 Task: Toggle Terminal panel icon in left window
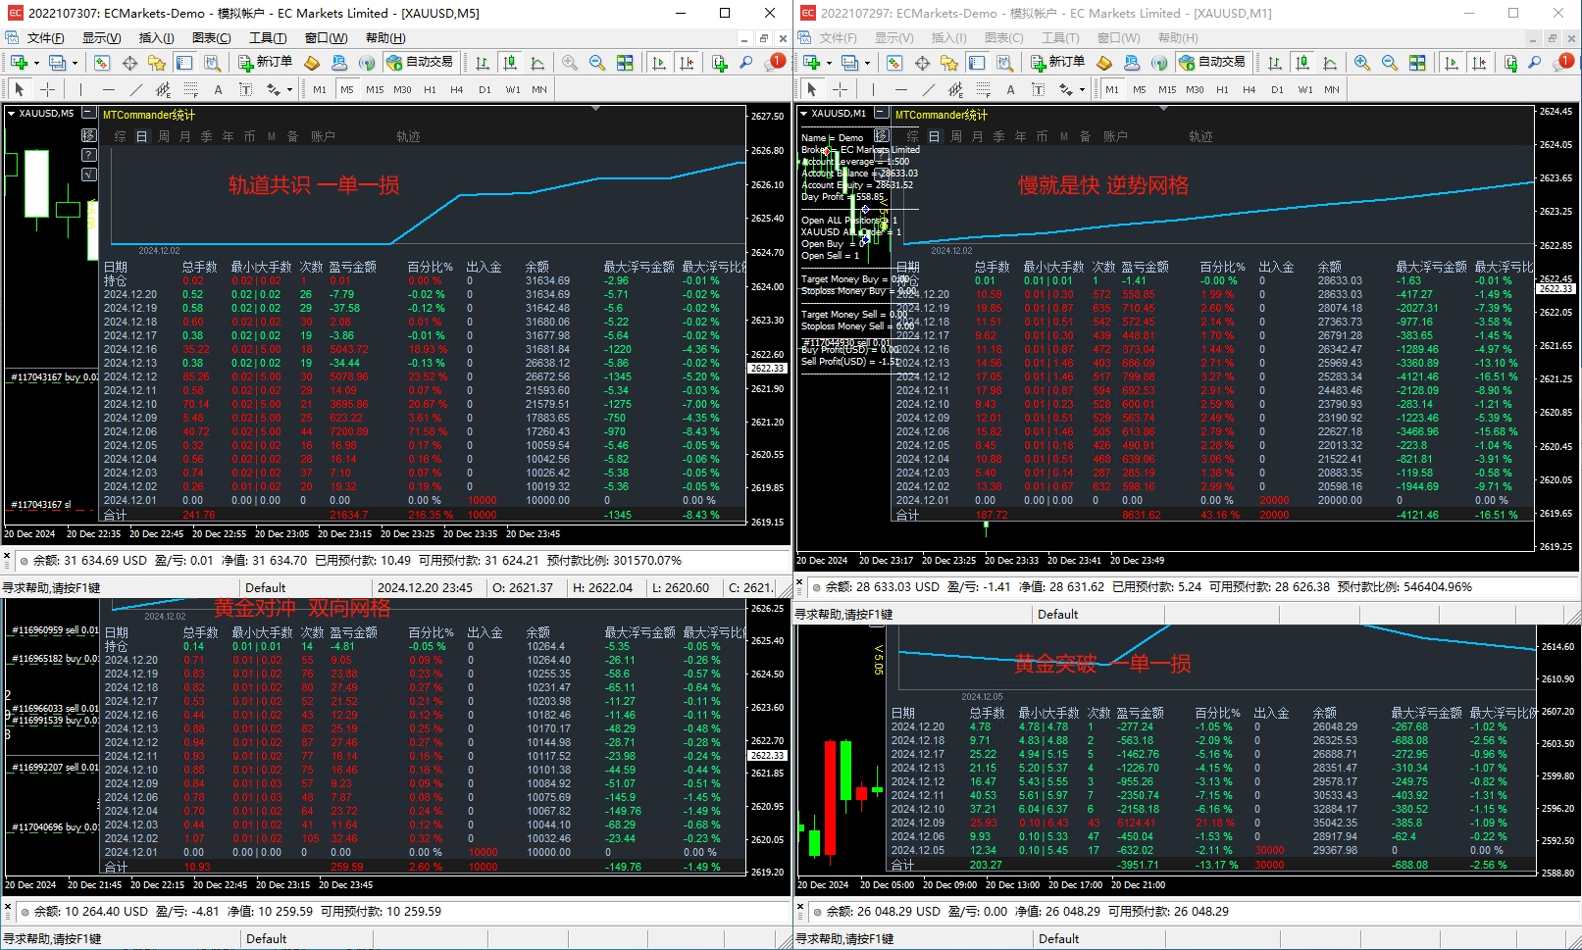point(184,63)
